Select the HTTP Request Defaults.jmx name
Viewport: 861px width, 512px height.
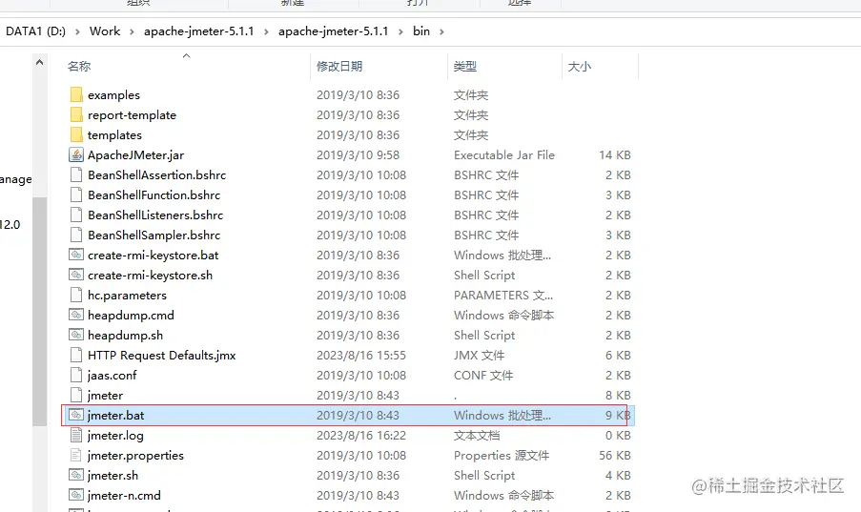click(x=161, y=356)
